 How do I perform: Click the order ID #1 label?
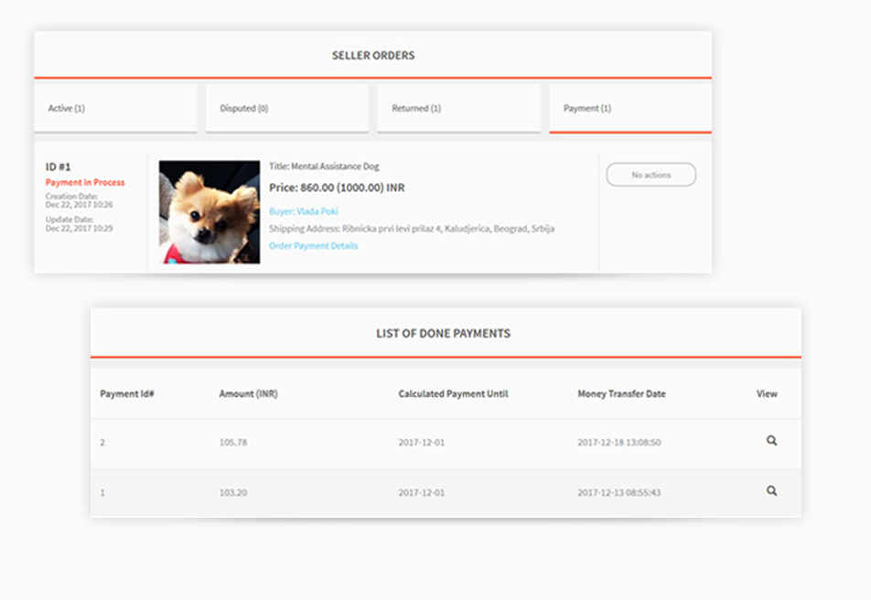(58, 166)
